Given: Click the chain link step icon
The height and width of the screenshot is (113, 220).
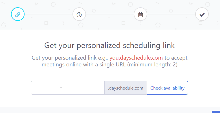Looking at the screenshot, I should coord(18,14).
